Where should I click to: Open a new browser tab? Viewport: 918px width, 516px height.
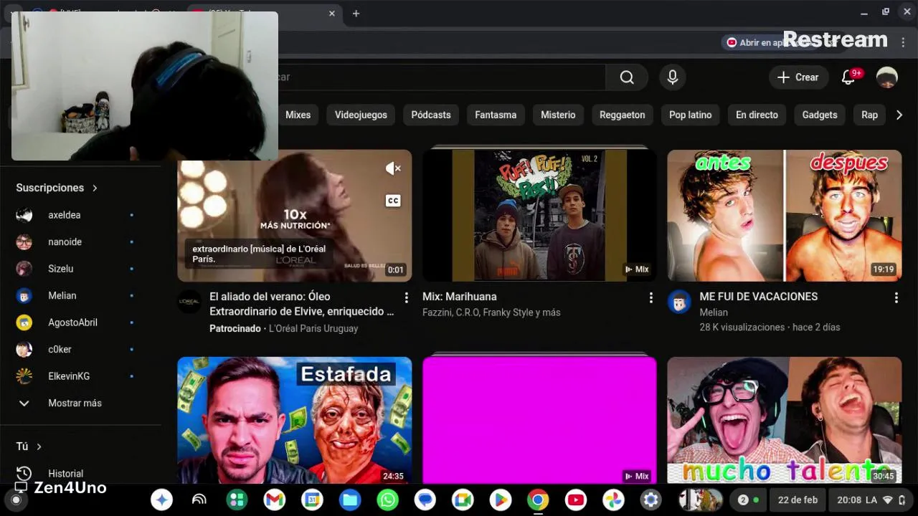click(356, 13)
